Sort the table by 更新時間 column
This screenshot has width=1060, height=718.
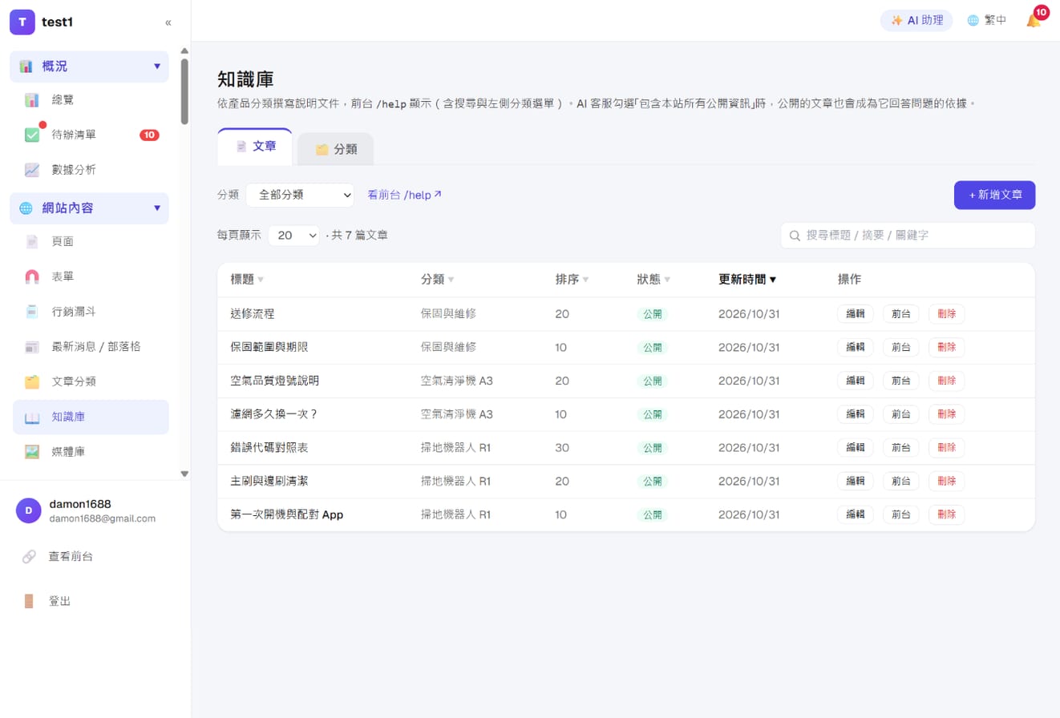point(747,280)
